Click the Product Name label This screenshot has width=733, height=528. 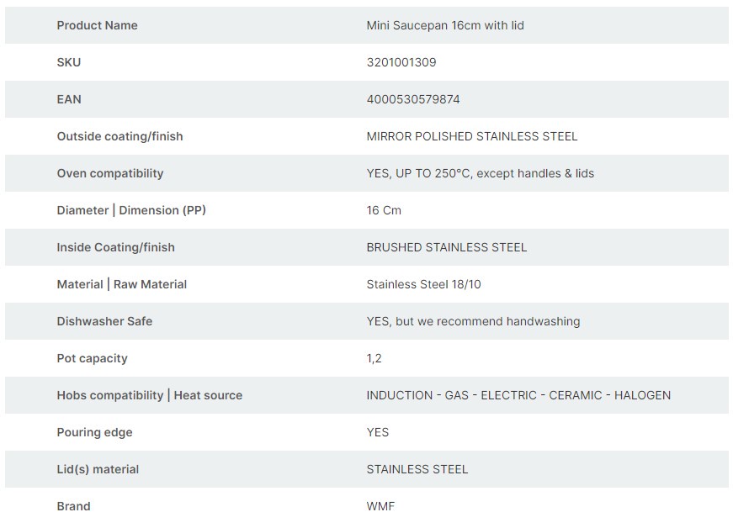pyautogui.click(x=97, y=25)
